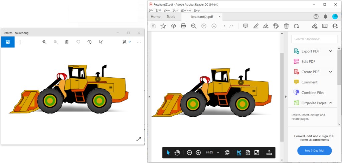
Task: Open the View menu
Action: point(167,10)
